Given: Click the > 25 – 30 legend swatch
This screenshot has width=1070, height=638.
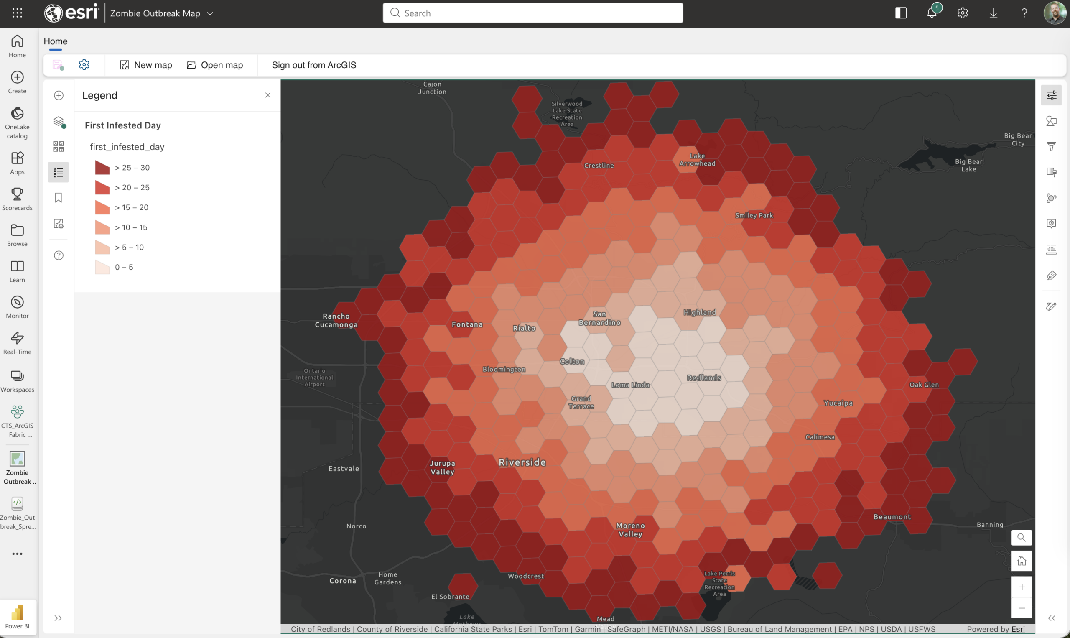Looking at the screenshot, I should pyautogui.click(x=102, y=168).
